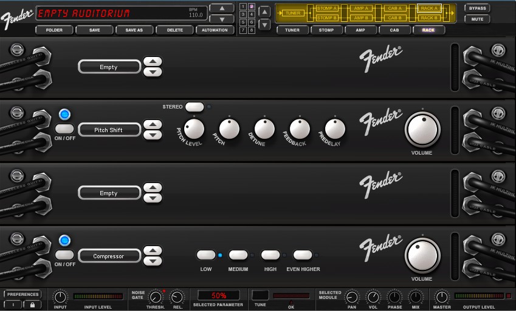The width and height of the screenshot is (516, 311).
Task: Open the Compressor effect selector
Action: (x=109, y=256)
